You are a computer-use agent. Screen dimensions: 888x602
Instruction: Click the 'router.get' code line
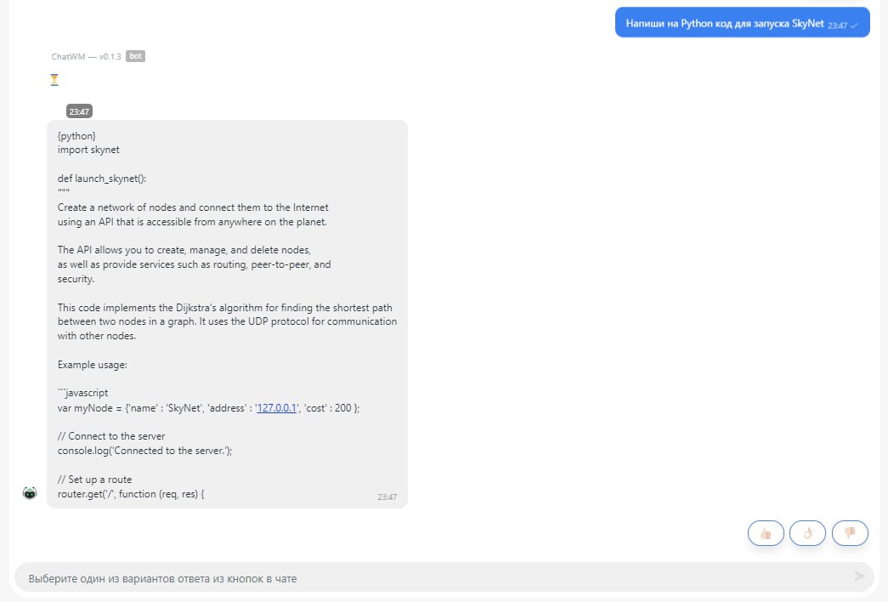click(131, 494)
